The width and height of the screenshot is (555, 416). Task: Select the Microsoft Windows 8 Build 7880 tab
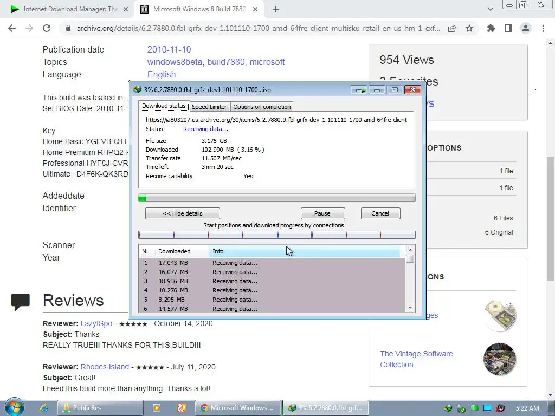(199, 10)
